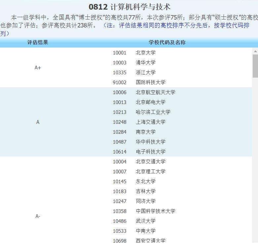Select the row 北京大学
The height and width of the screenshot is (244, 258).
[145, 52]
